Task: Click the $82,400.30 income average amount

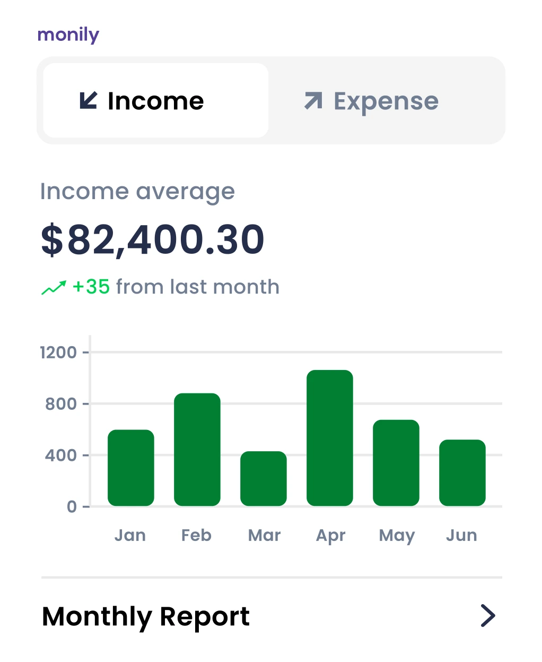Action: click(153, 240)
